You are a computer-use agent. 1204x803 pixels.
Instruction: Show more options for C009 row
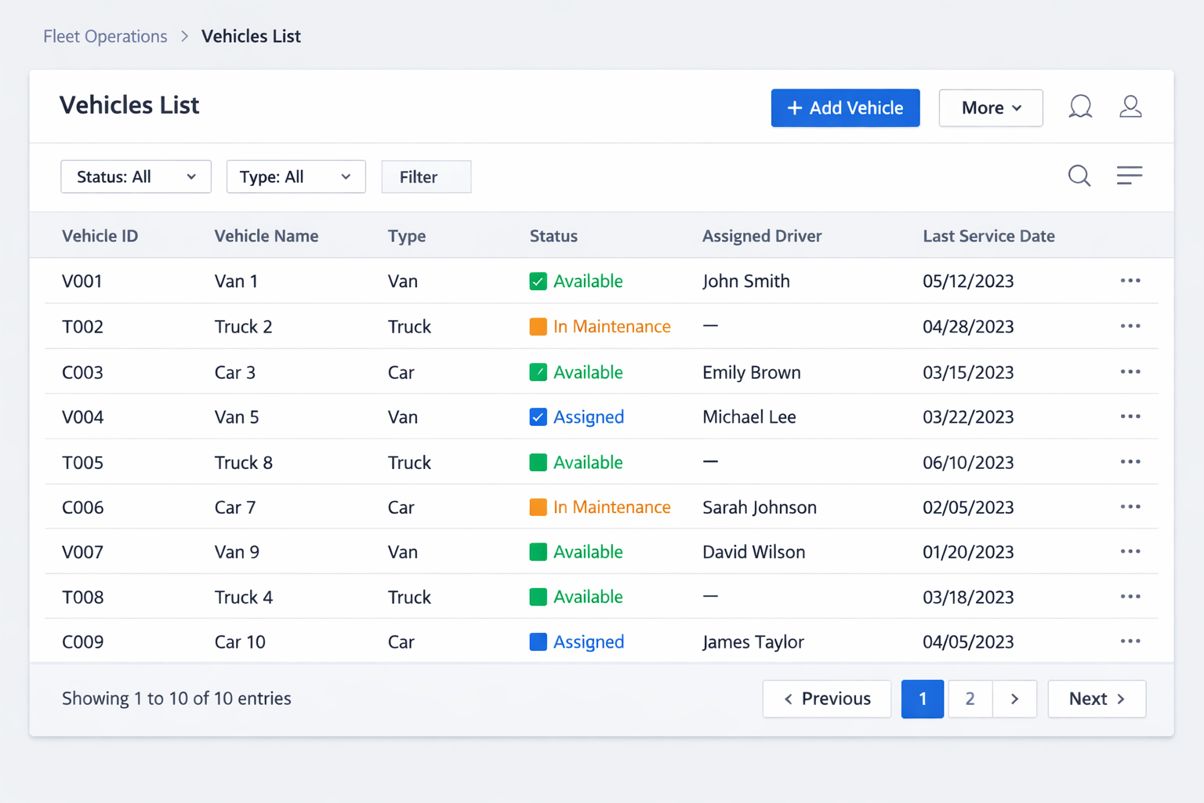[1130, 641]
